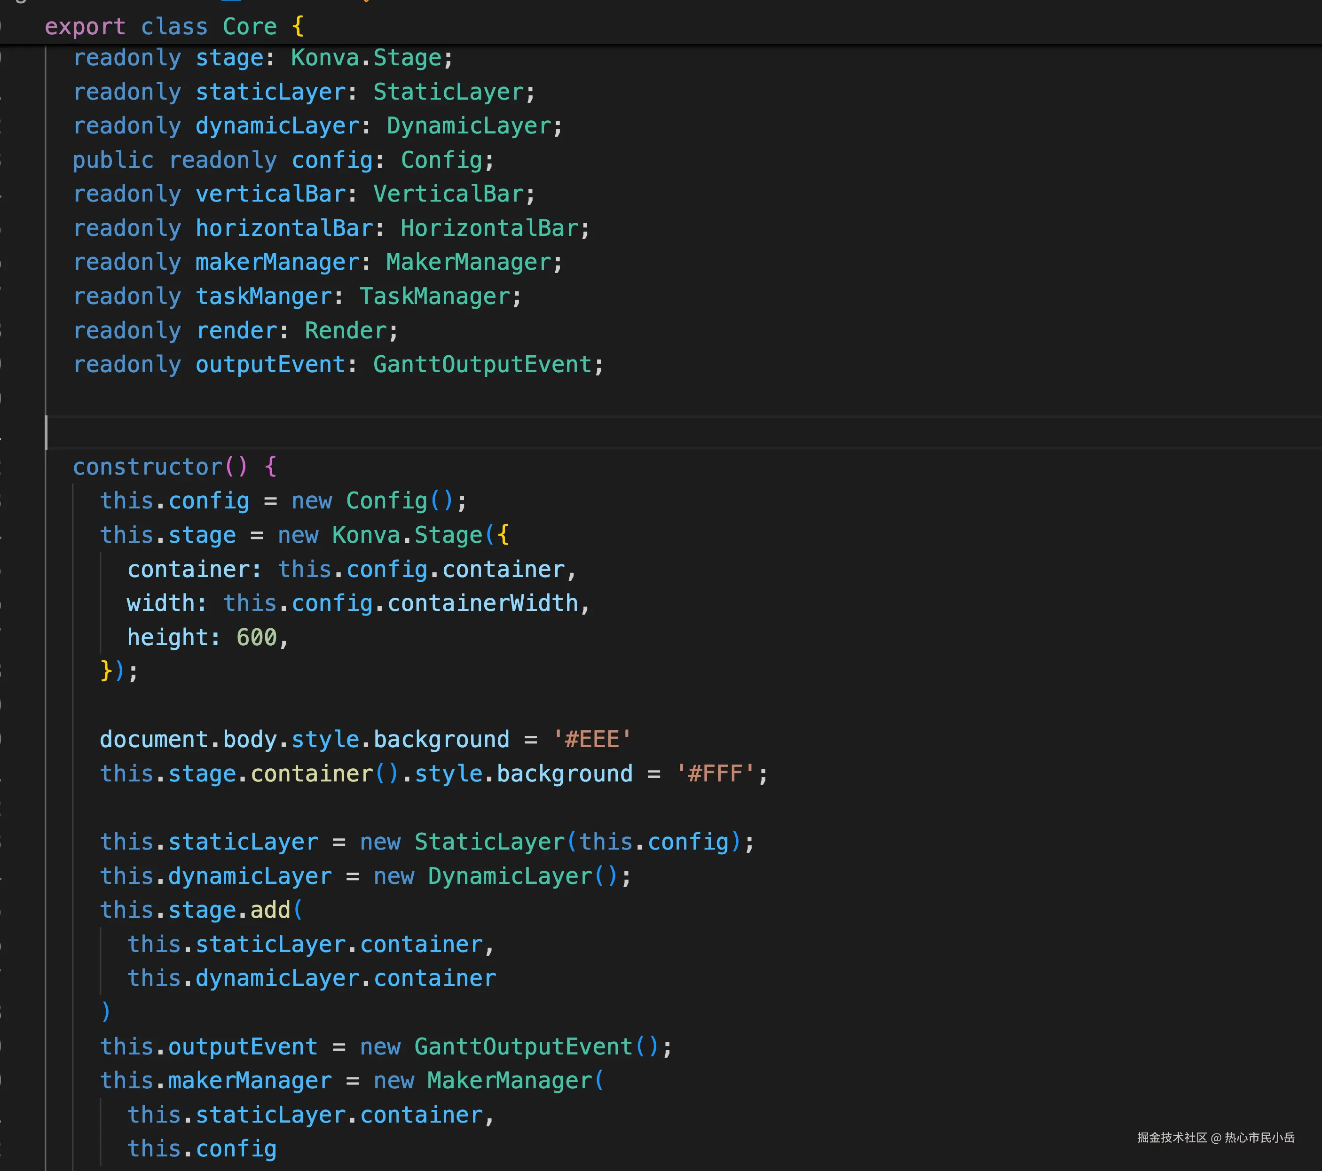Screen dimensions: 1322x1171
Task: Click the misspelled taskManger property
Action: (264, 297)
